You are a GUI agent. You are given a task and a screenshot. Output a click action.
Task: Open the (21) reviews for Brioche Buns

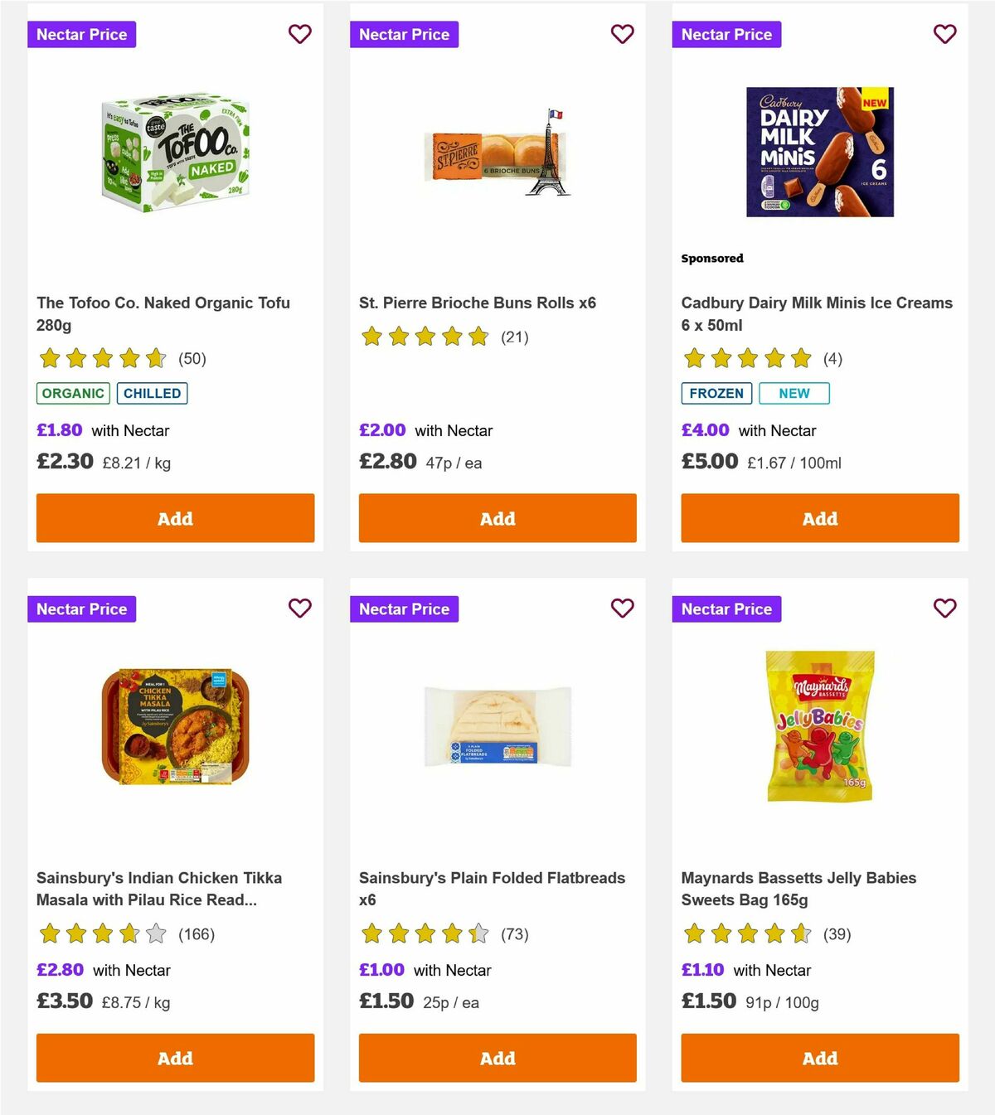tap(514, 337)
